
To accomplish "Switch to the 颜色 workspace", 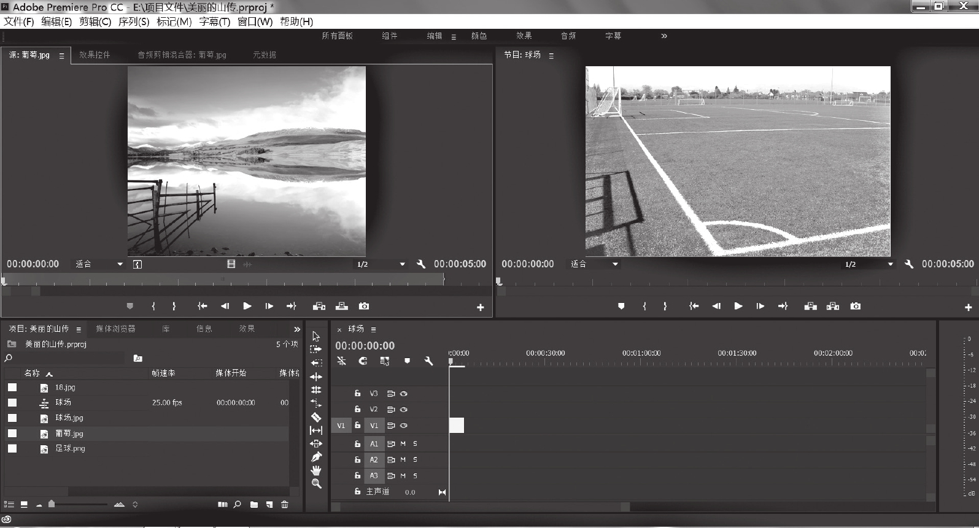I will tap(479, 36).
